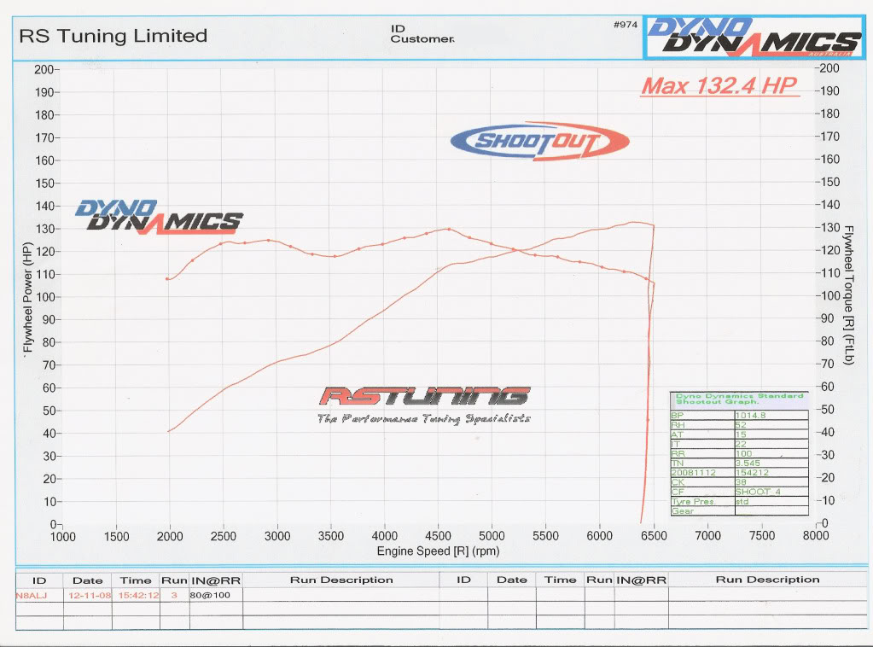Click the Dyno Dynamics logo in the header

[x=753, y=37]
